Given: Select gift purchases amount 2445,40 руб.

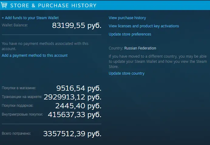Looking at the screenshot, I should coord(78,106).
